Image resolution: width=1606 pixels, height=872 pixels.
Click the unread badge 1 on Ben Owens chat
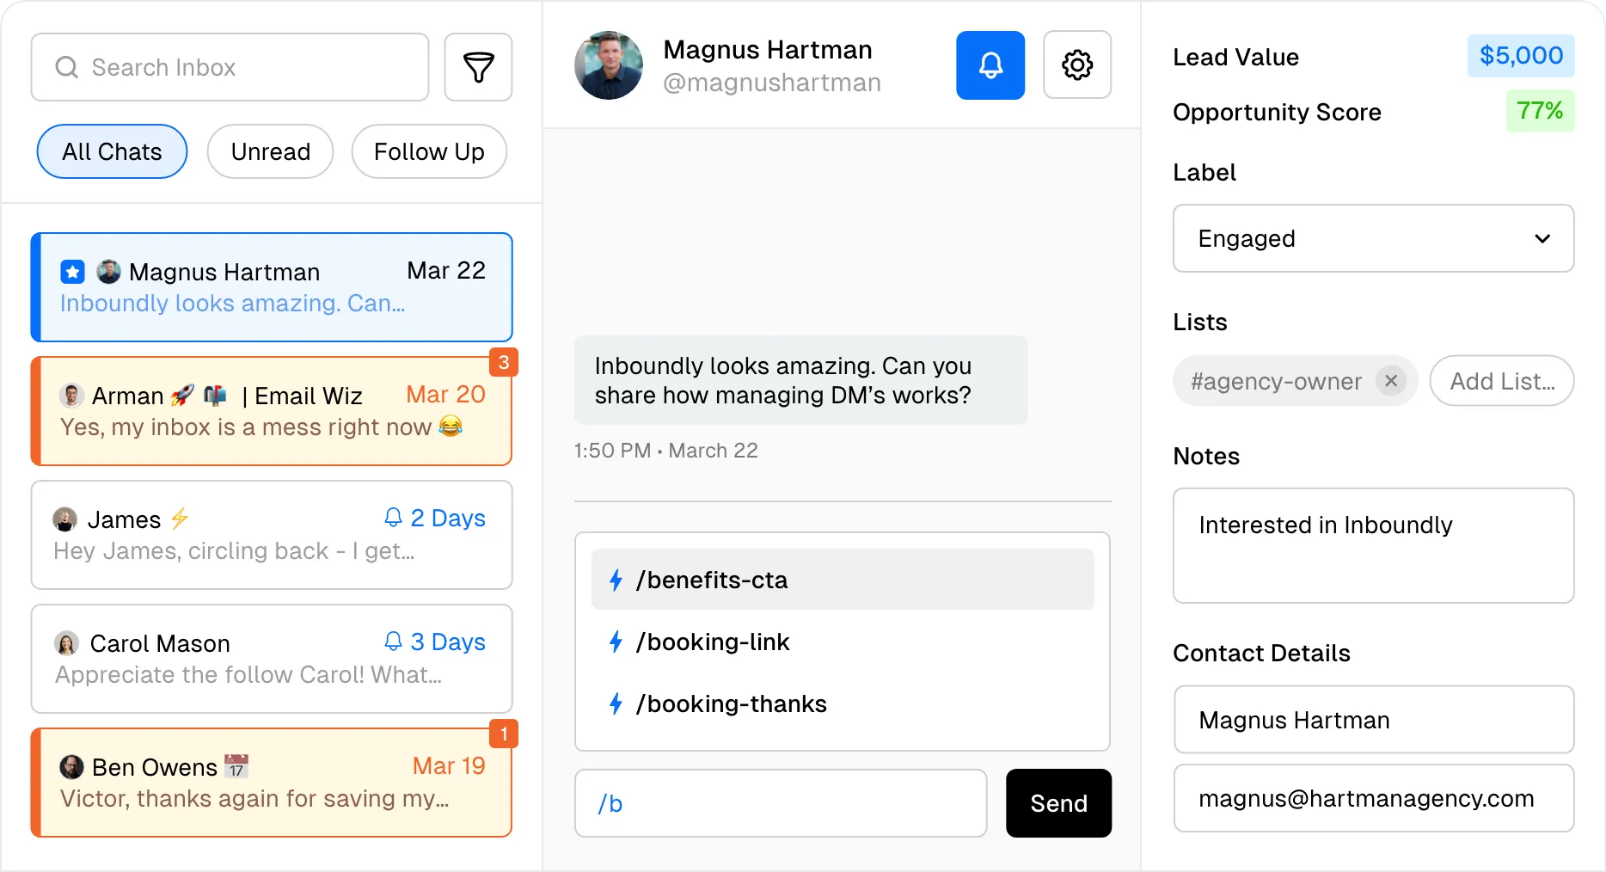click(504, 734)
